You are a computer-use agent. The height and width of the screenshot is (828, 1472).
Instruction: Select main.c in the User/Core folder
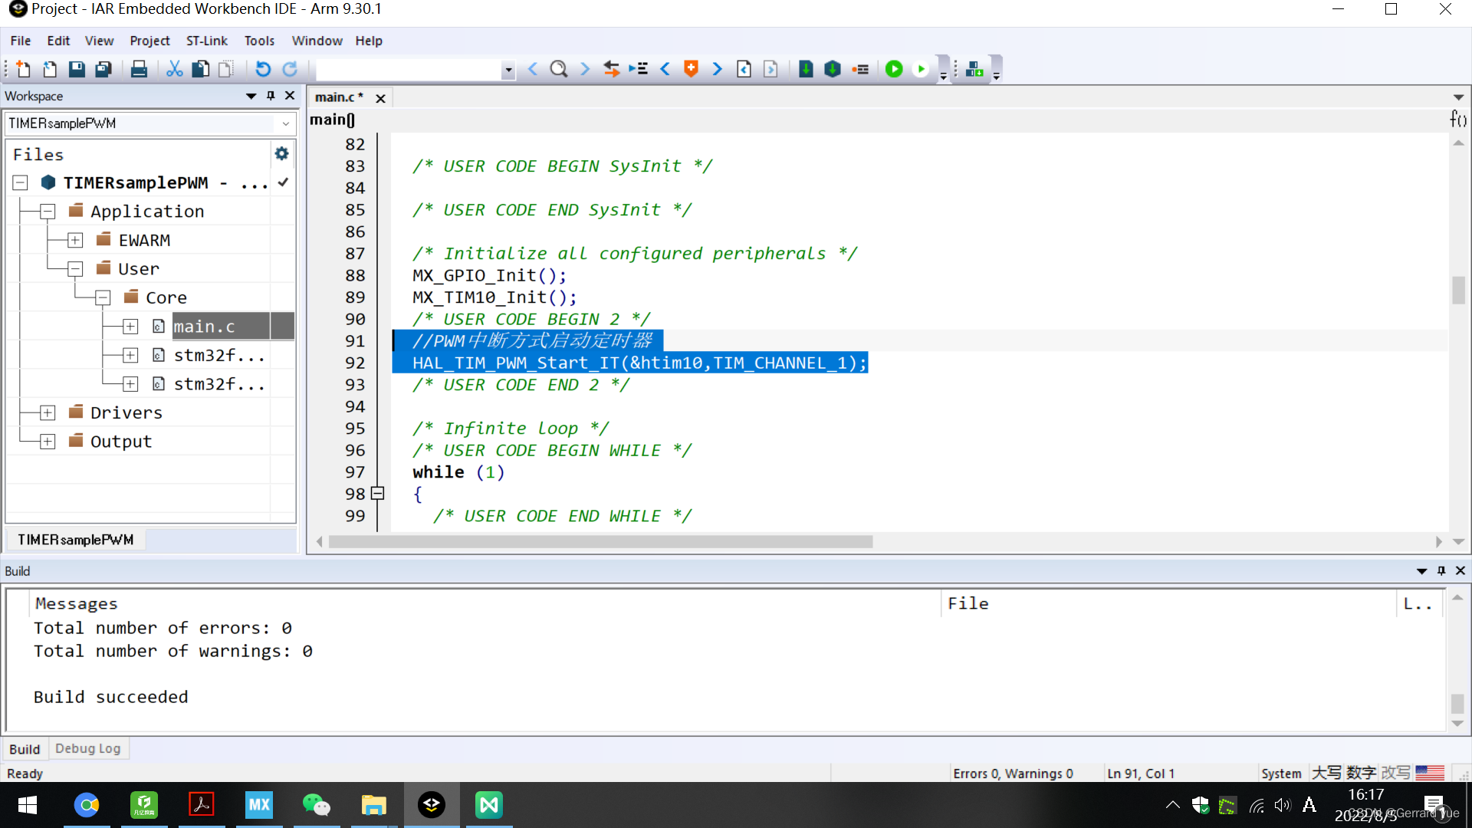point(204,326)
